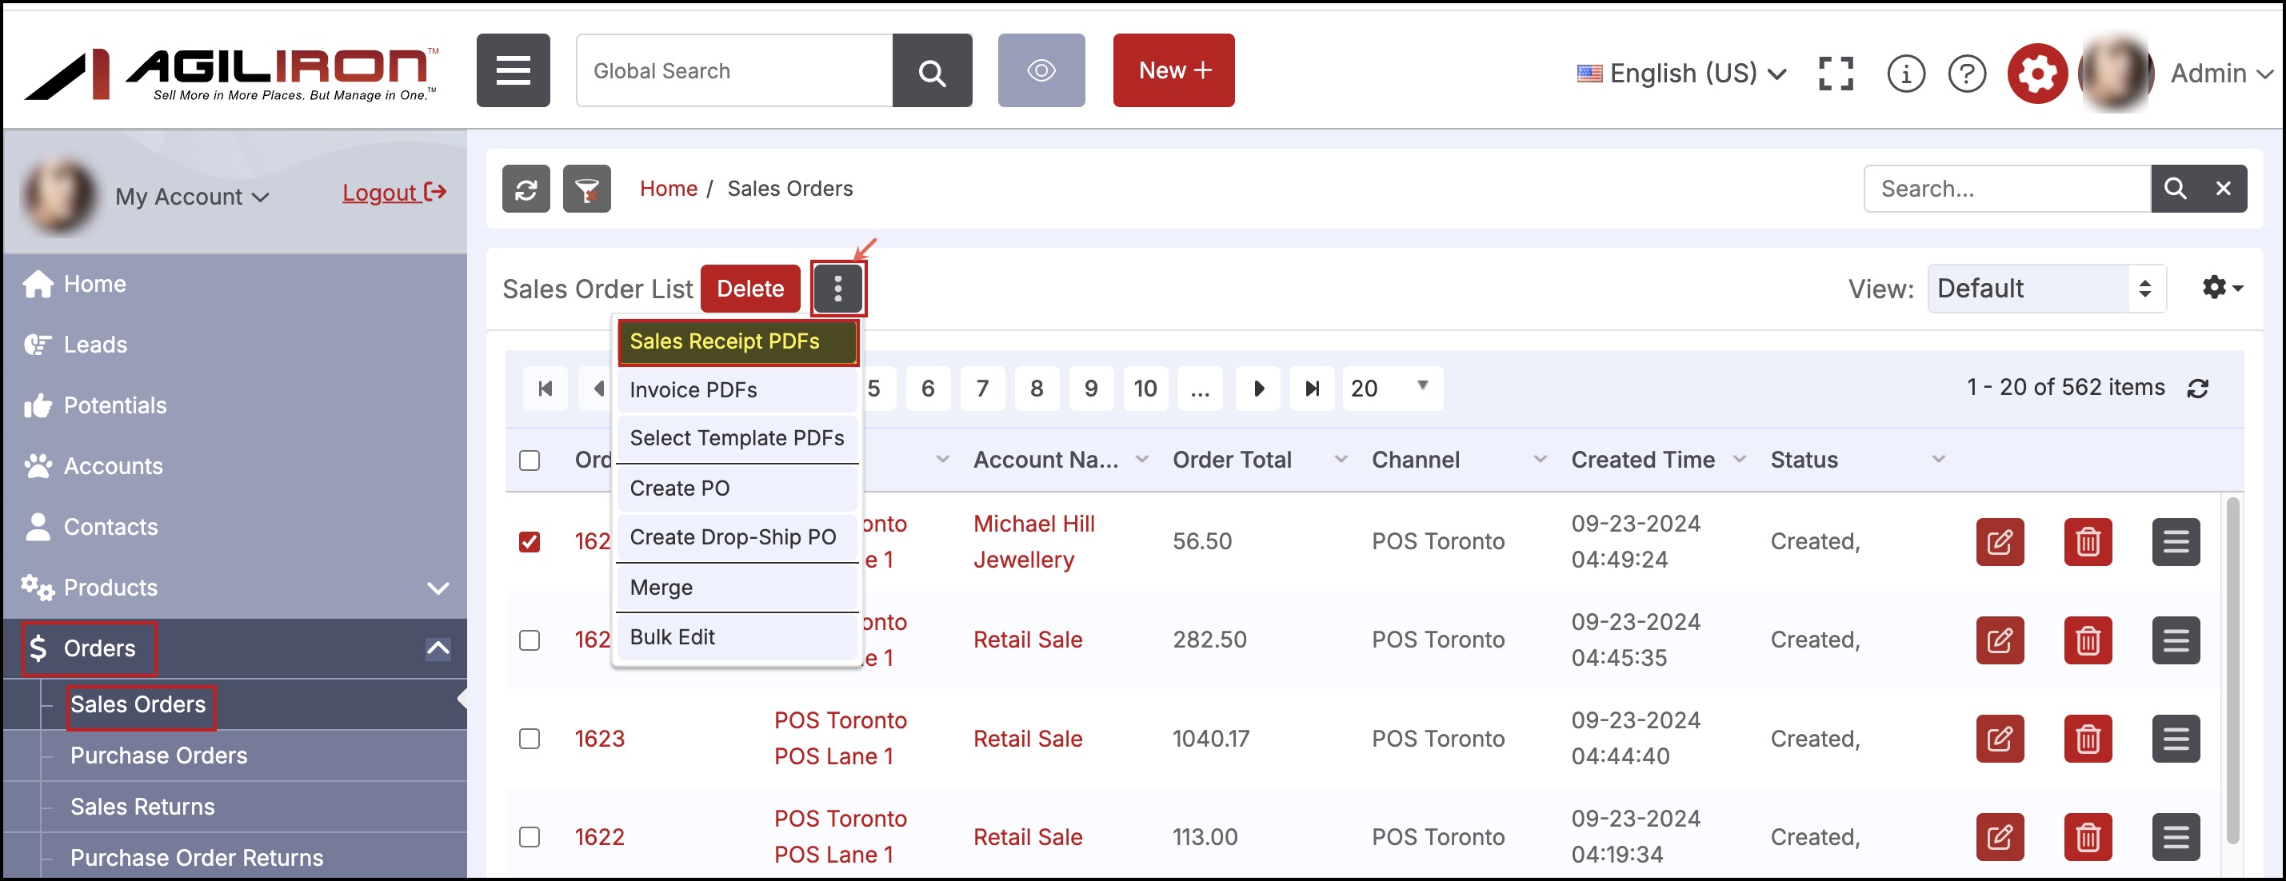This screenshot has width=2286, height=881.
Task: Click the global search magnifier button
Action: pyautogui.click(x=932, y=71)
